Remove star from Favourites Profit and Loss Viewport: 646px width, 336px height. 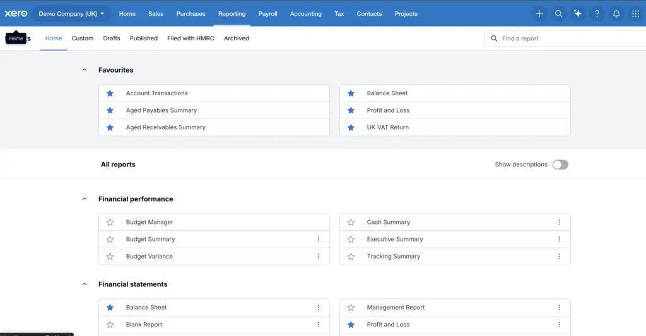(x=351, y=110)
